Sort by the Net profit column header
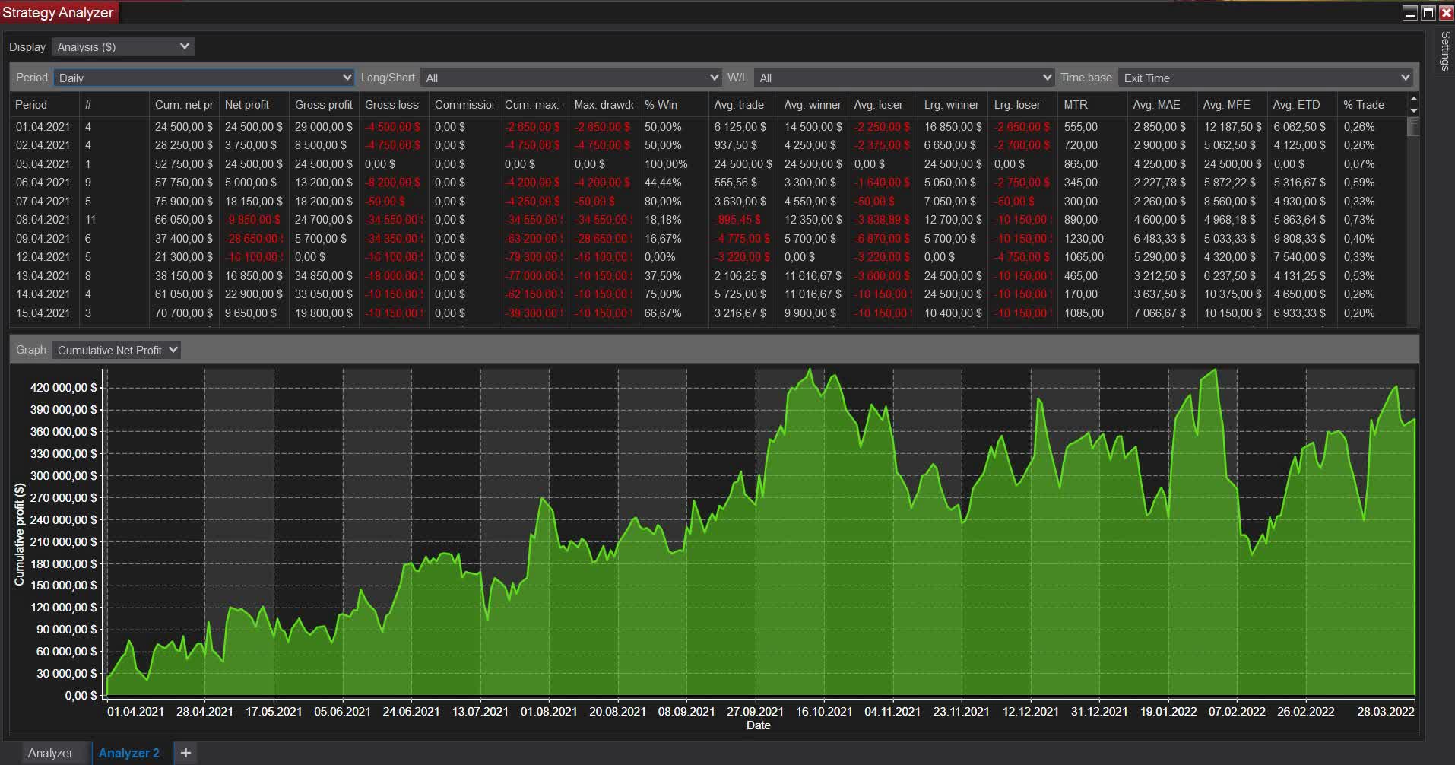The width and height of the screenshot is (1455, 765). [254, 105]
